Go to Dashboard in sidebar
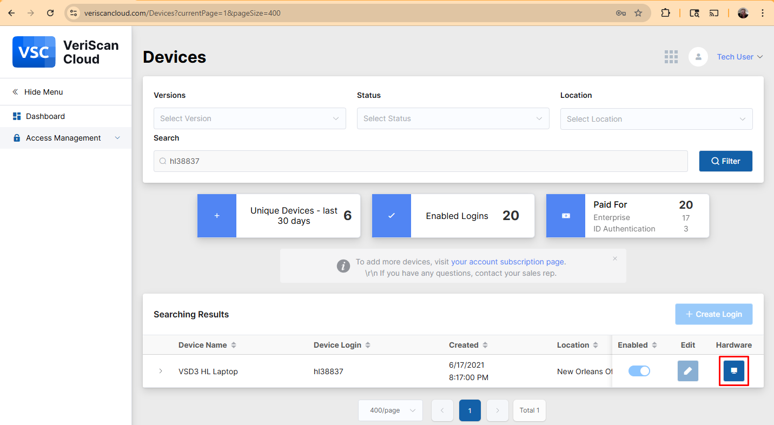This screenshot has height=425, width=774. 38,116
